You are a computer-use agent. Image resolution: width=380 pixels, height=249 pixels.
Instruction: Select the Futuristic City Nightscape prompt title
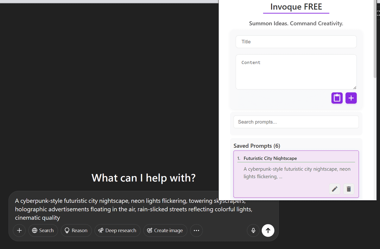(270, 158)
